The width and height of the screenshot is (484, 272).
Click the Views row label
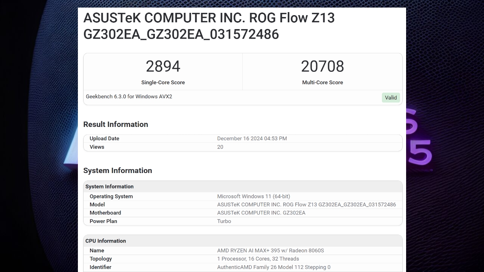[97, 147]
